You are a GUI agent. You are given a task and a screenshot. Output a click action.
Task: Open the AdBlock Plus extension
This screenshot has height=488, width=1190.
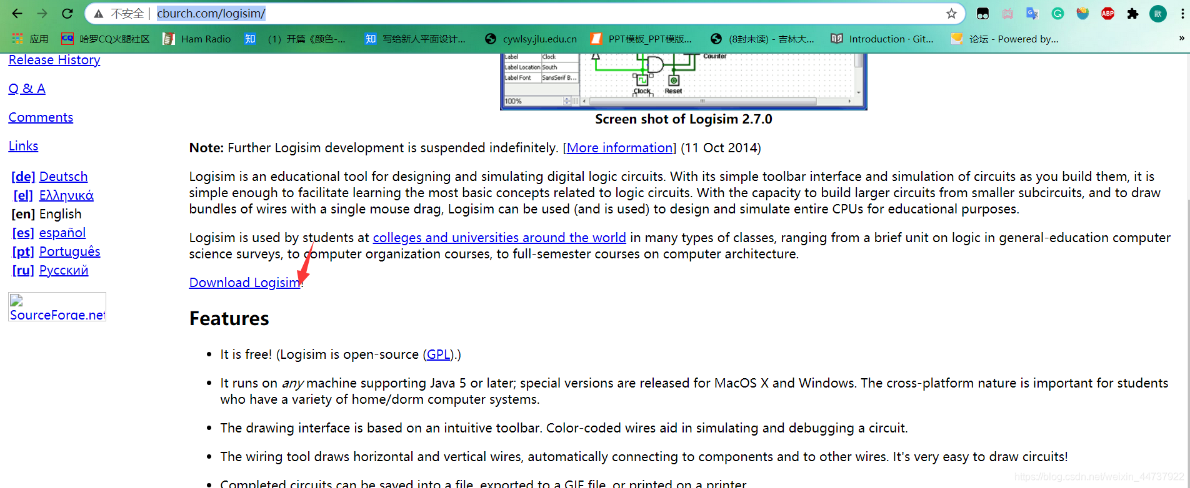(1107, 13)
